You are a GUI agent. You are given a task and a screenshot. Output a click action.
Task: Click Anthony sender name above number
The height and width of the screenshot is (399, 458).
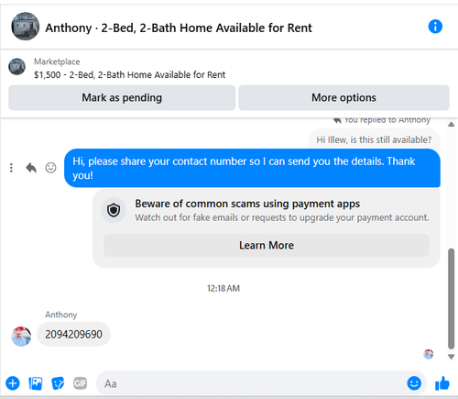pos(61,315)
